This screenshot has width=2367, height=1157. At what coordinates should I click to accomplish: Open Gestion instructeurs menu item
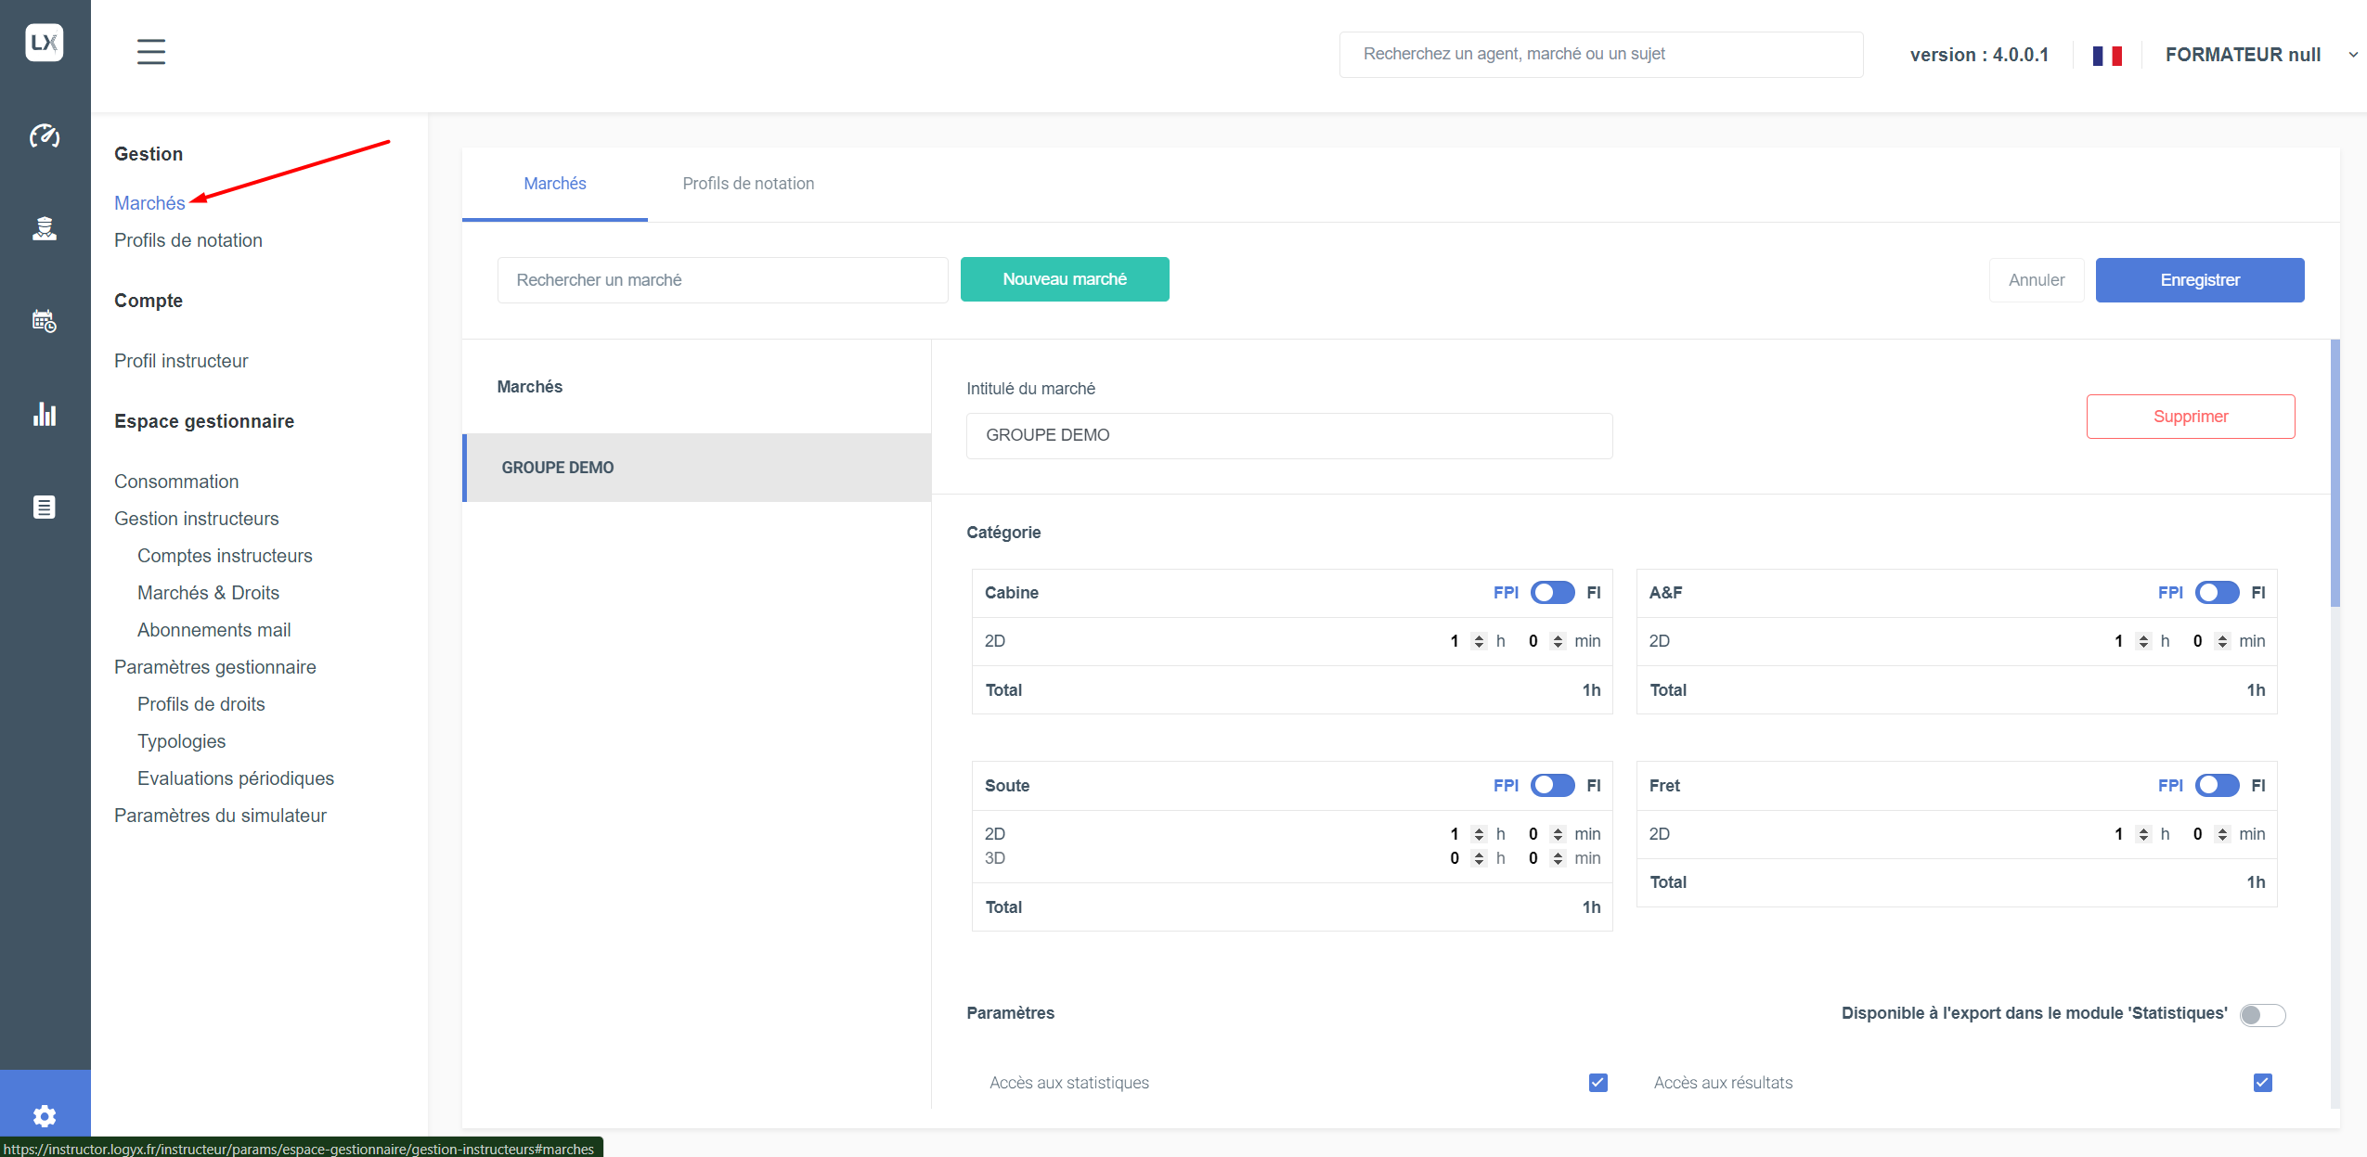[x=197, y=519]
